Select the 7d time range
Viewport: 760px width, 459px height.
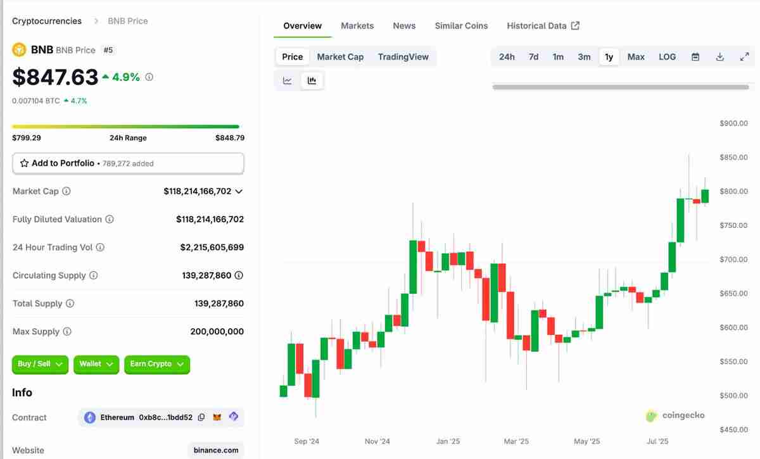coord(533,57)
